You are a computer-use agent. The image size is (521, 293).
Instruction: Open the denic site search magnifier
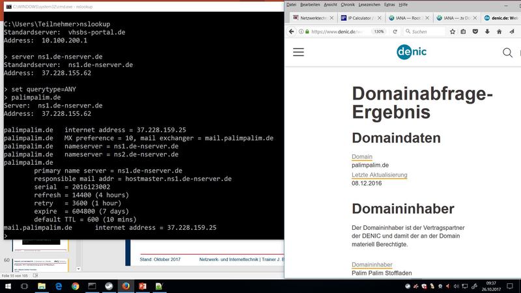(507, 53)
